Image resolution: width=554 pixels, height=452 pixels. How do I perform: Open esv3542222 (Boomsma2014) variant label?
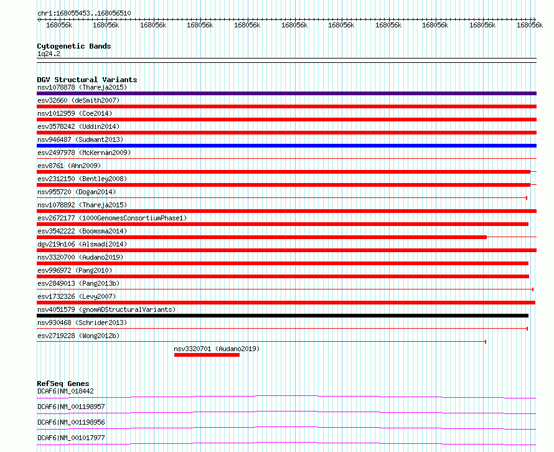pyautogui.click(x=82, y=231)
